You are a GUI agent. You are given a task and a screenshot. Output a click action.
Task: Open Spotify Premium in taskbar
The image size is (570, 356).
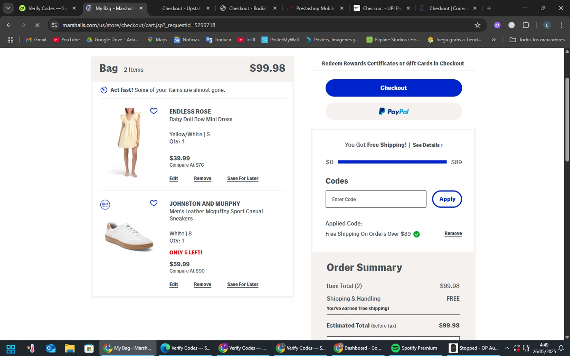click(415, 348)
